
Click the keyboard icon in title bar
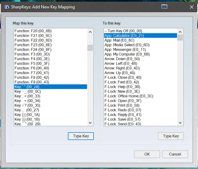164,7
